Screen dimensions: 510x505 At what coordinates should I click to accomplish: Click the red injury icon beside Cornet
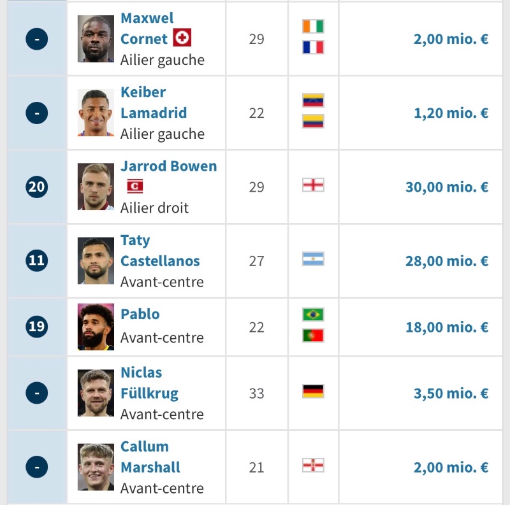pos(182,38)
